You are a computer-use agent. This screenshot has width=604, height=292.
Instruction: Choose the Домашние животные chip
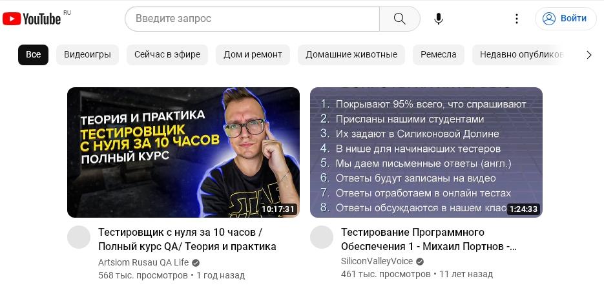pyautogui.click(x=351, y=55)
